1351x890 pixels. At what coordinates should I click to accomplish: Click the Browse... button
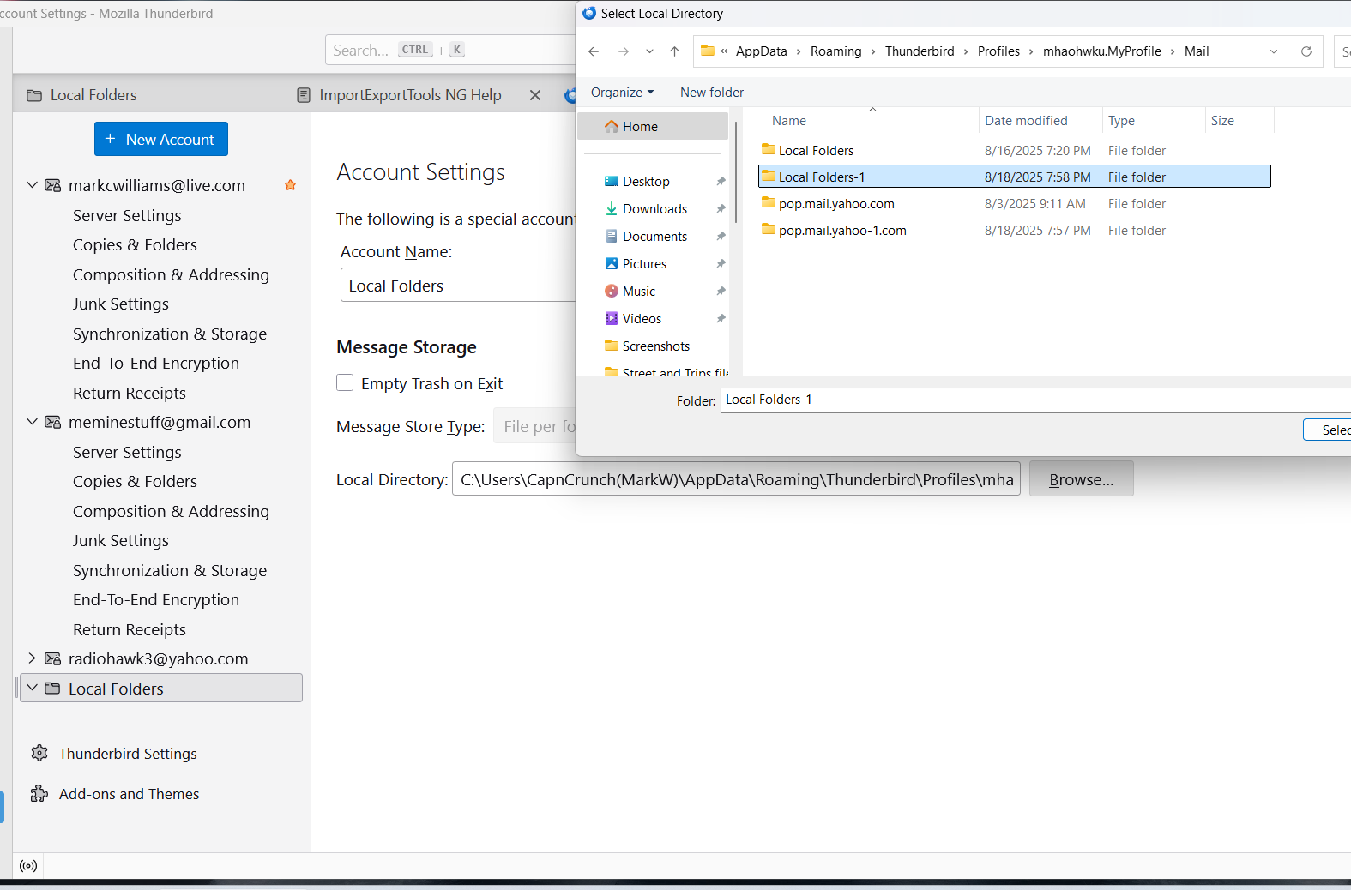[x=1081, y=479]
